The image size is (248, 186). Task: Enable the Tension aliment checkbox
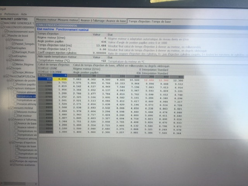click(15, 92)
